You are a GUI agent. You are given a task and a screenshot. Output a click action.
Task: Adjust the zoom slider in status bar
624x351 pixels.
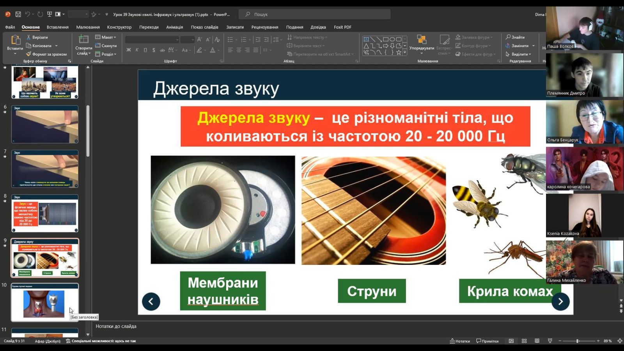(x=578, y=341)
